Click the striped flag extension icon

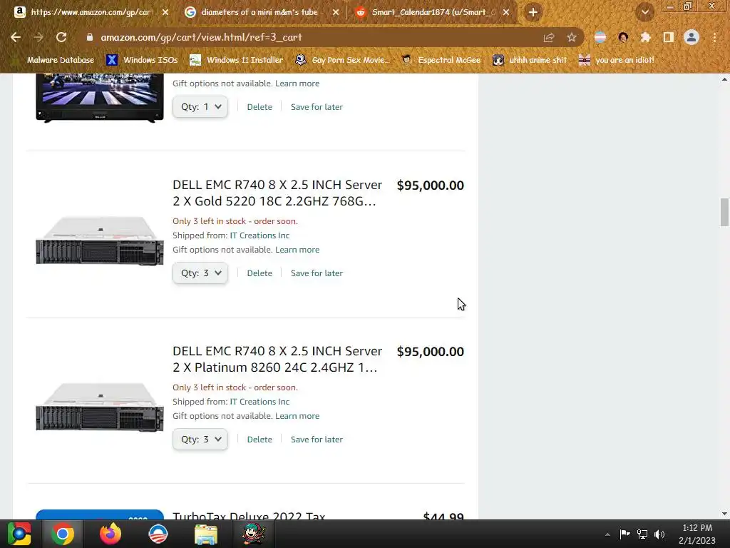point(600,37)
